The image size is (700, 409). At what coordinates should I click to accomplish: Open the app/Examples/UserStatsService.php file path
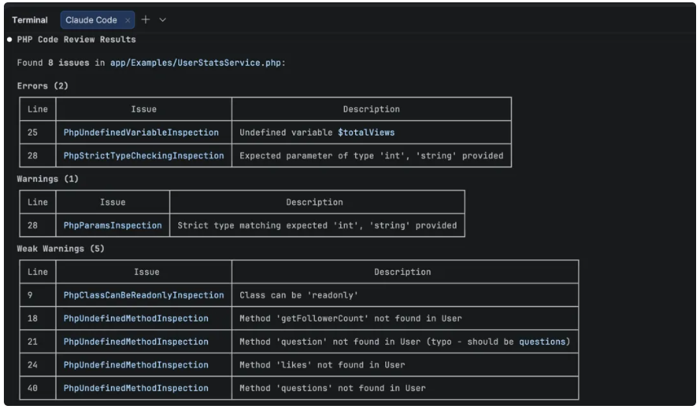click(197, 62)
